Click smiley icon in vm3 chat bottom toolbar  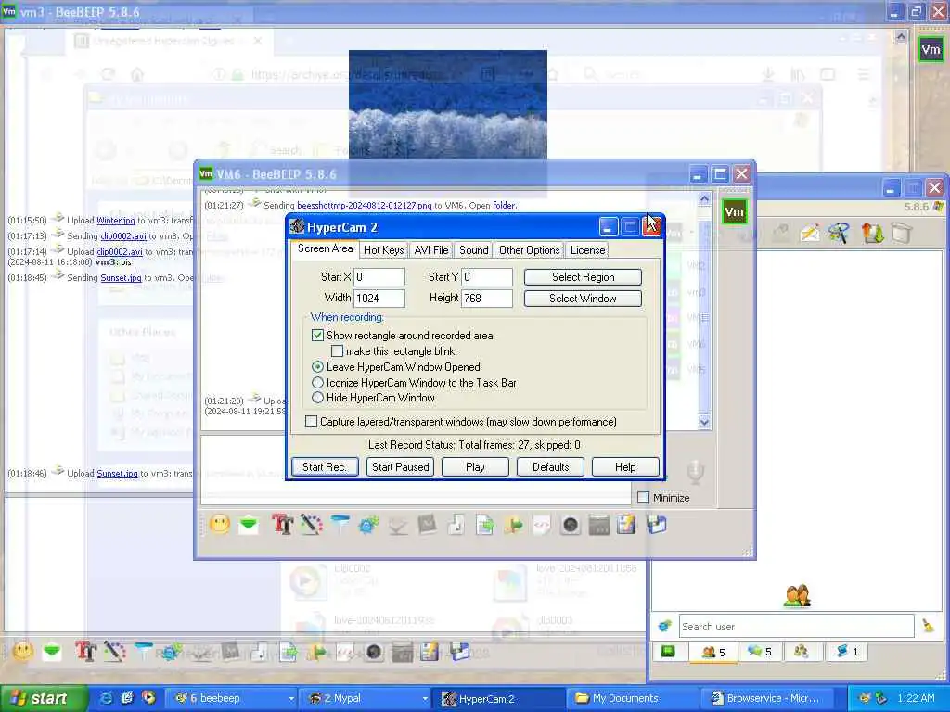coord(23,652)
